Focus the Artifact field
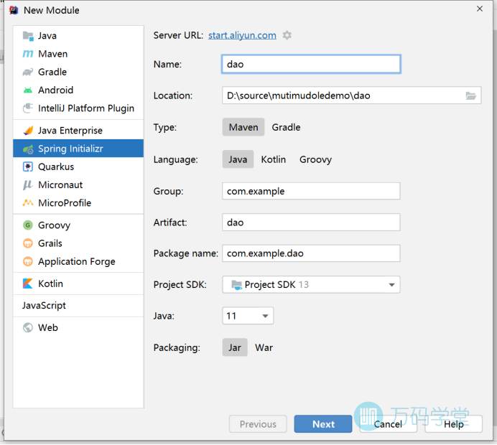This screenshot has width=497, height=445. 311,222
